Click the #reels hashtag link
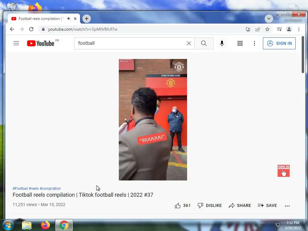Screen dimensions: 308x231 coord(34,188)
